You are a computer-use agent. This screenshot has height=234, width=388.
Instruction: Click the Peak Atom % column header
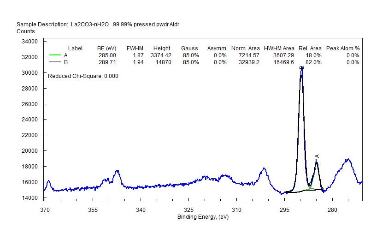point(343,48)
